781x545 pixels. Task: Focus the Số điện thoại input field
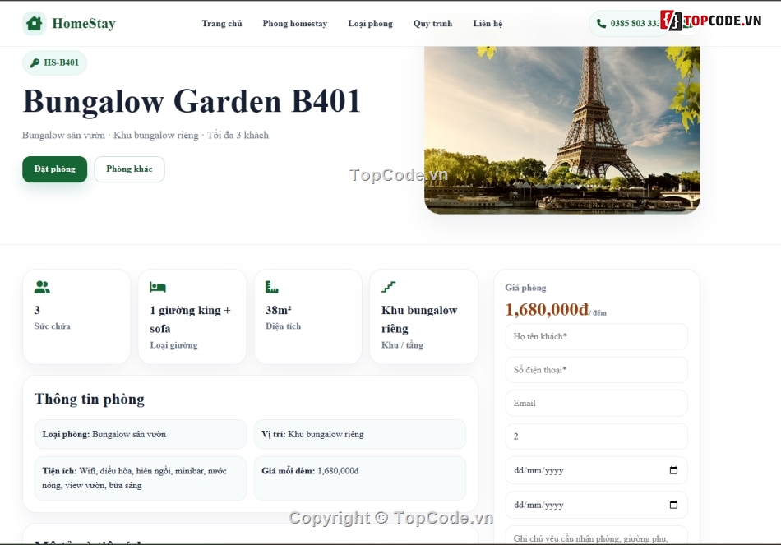[x=596, y=370]
